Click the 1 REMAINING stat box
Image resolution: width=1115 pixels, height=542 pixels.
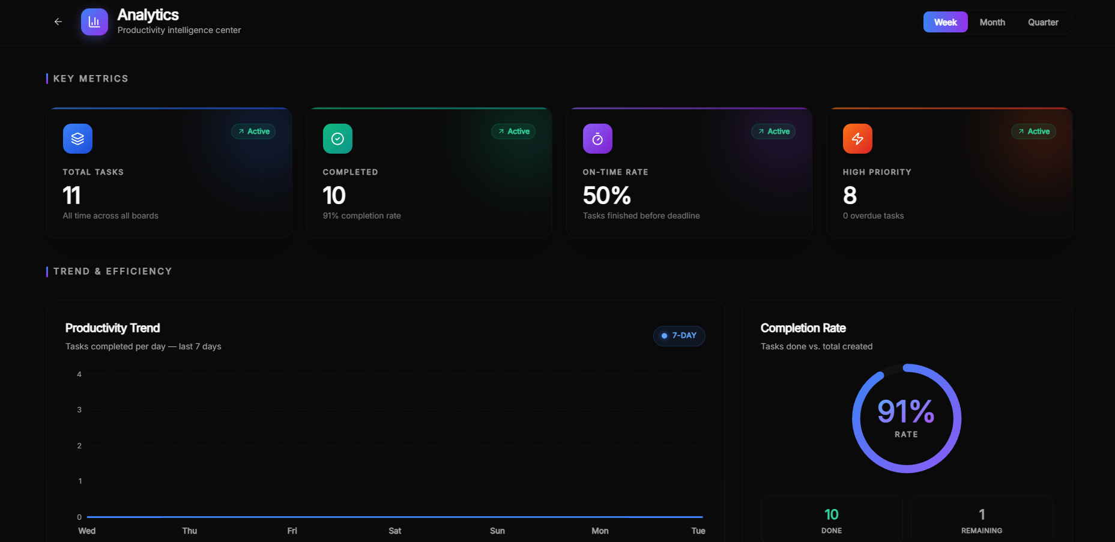click(x=982, y=520)
